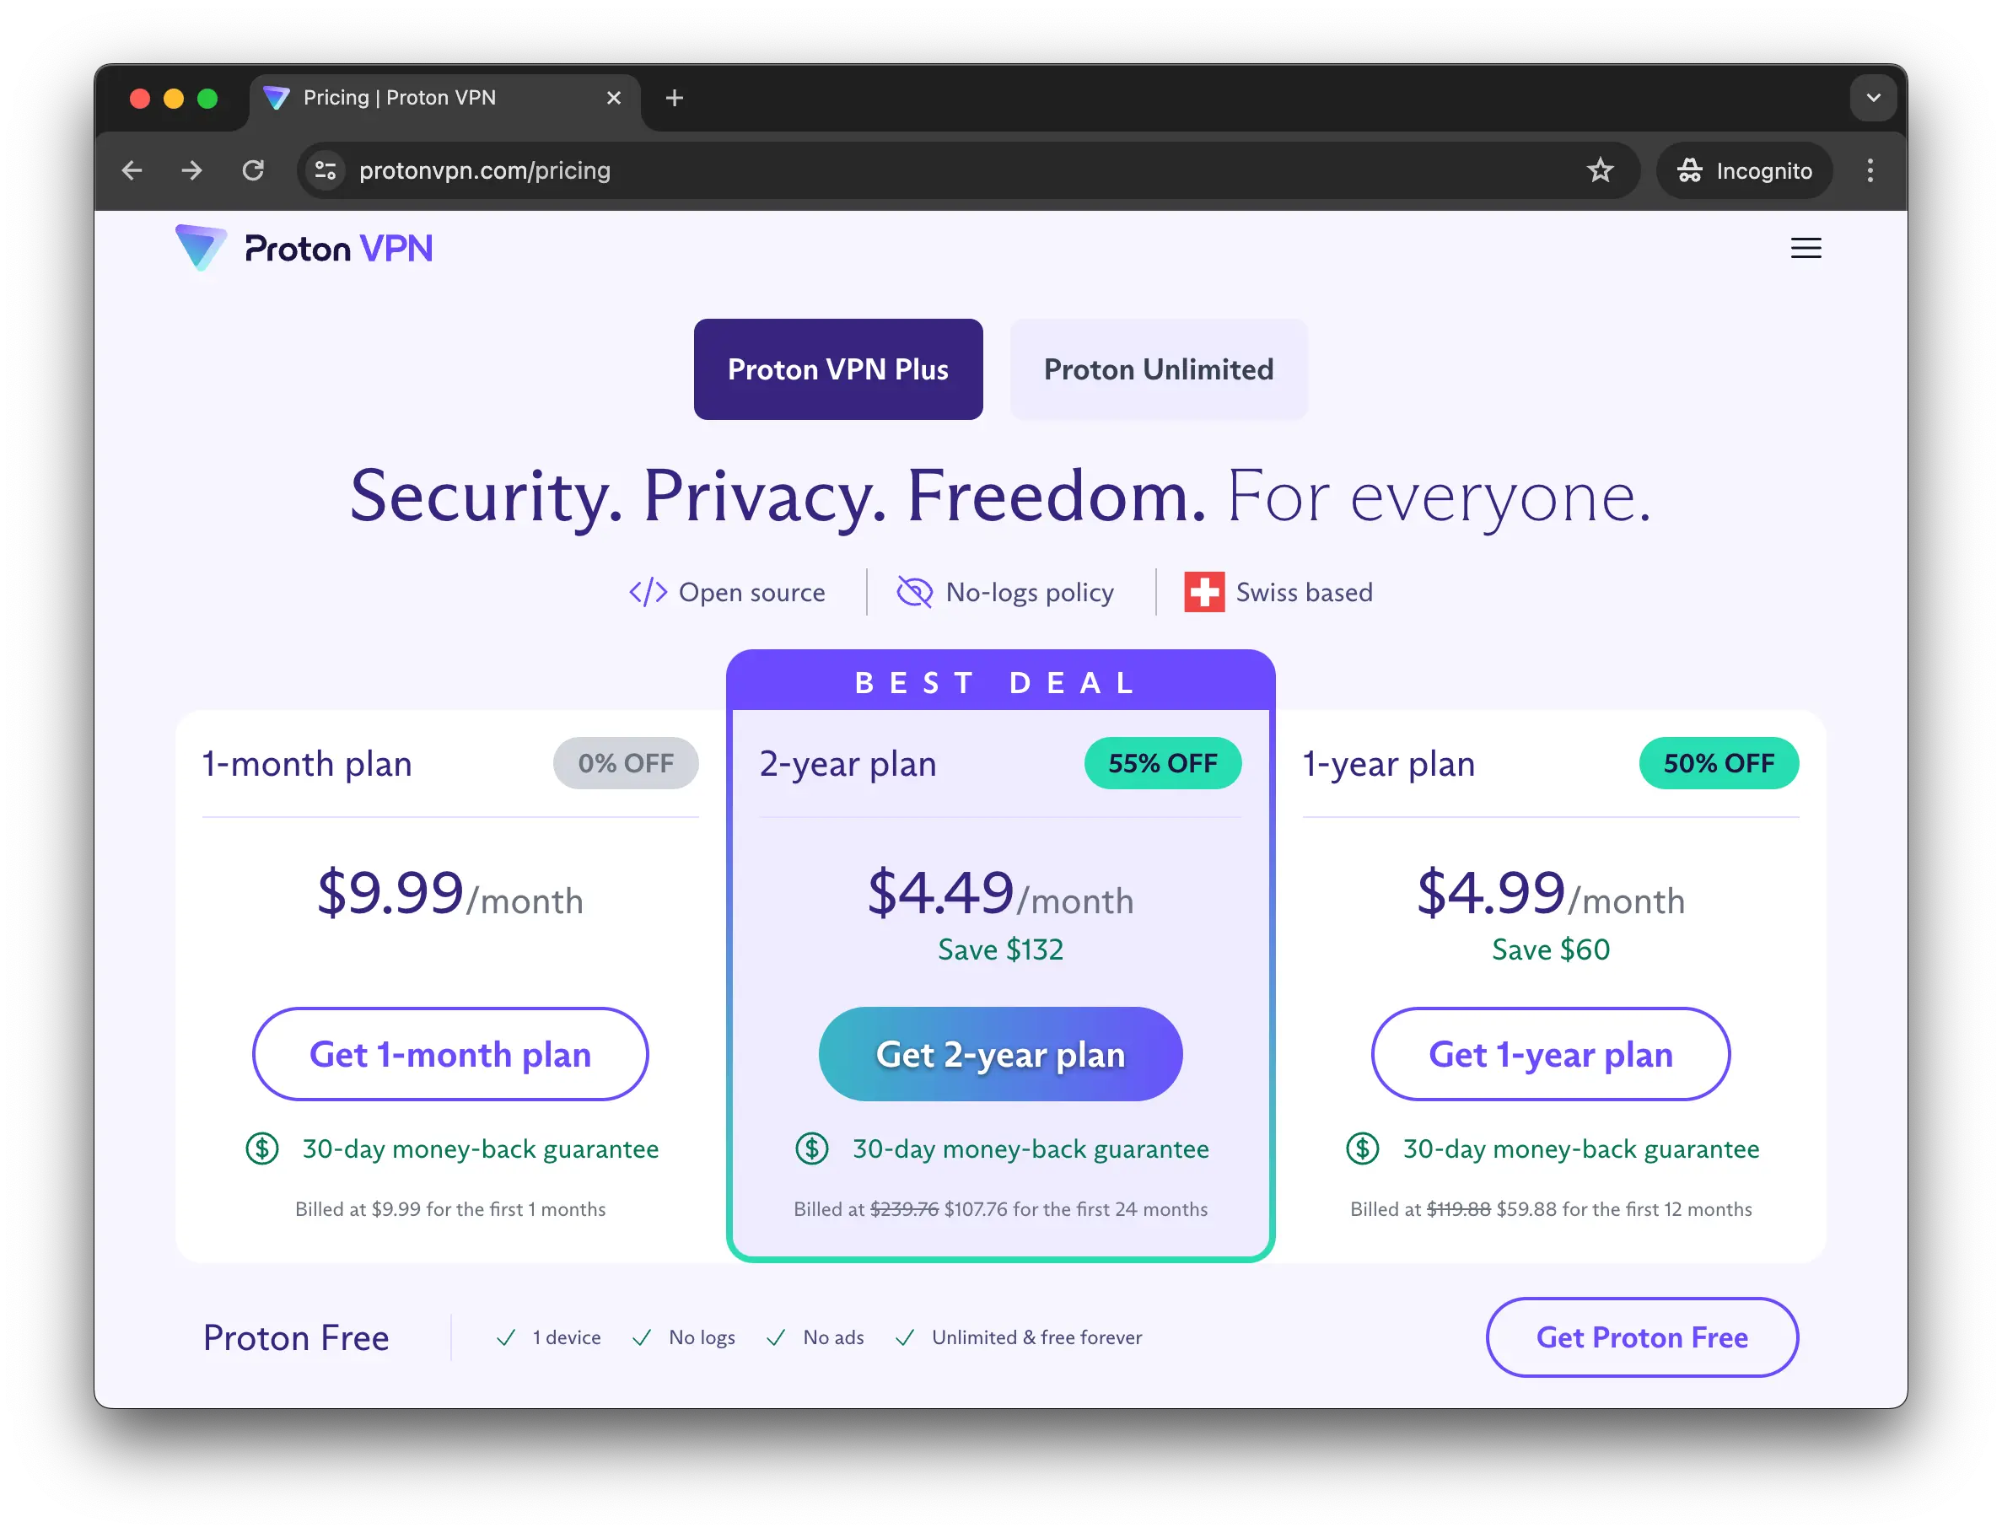Click inside the address bar
Image resolution: width=2002 pixels, height=1533 pixels.
click(x=821, y=169)
